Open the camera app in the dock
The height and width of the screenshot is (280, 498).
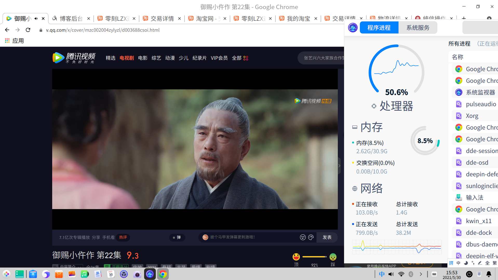(x=137, y=274)
